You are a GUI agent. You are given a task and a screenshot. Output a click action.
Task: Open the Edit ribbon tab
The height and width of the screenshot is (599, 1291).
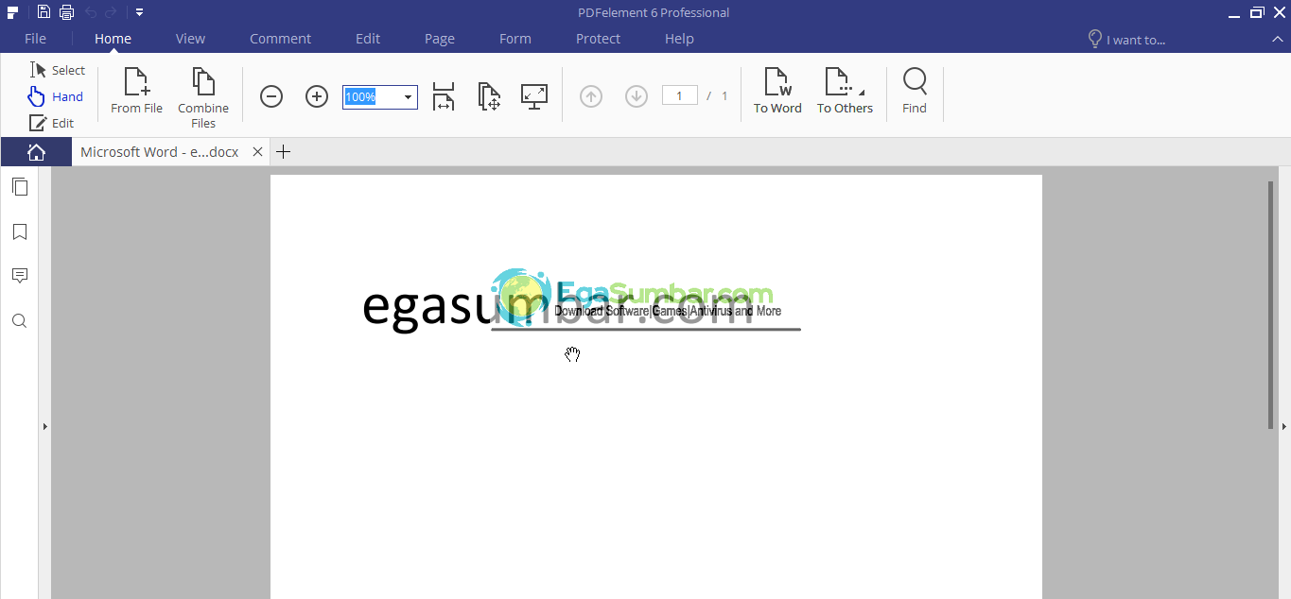pos(368,39)
